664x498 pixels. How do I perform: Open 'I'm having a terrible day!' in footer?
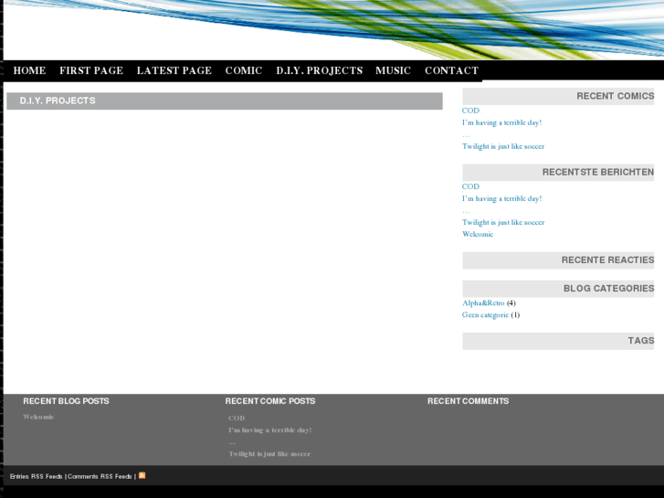click(269, 429)
